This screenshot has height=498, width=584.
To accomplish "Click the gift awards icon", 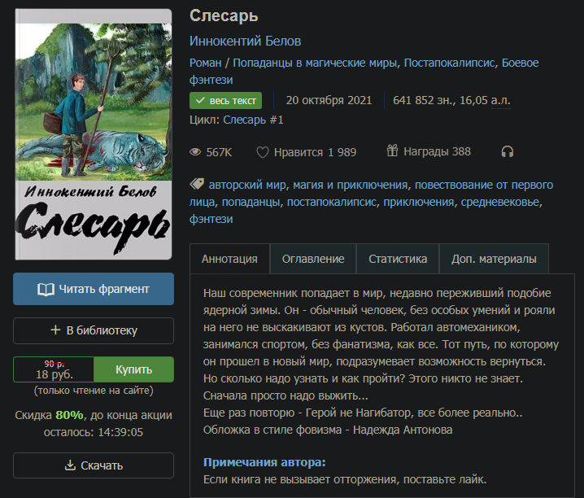I will pos(392,151).
